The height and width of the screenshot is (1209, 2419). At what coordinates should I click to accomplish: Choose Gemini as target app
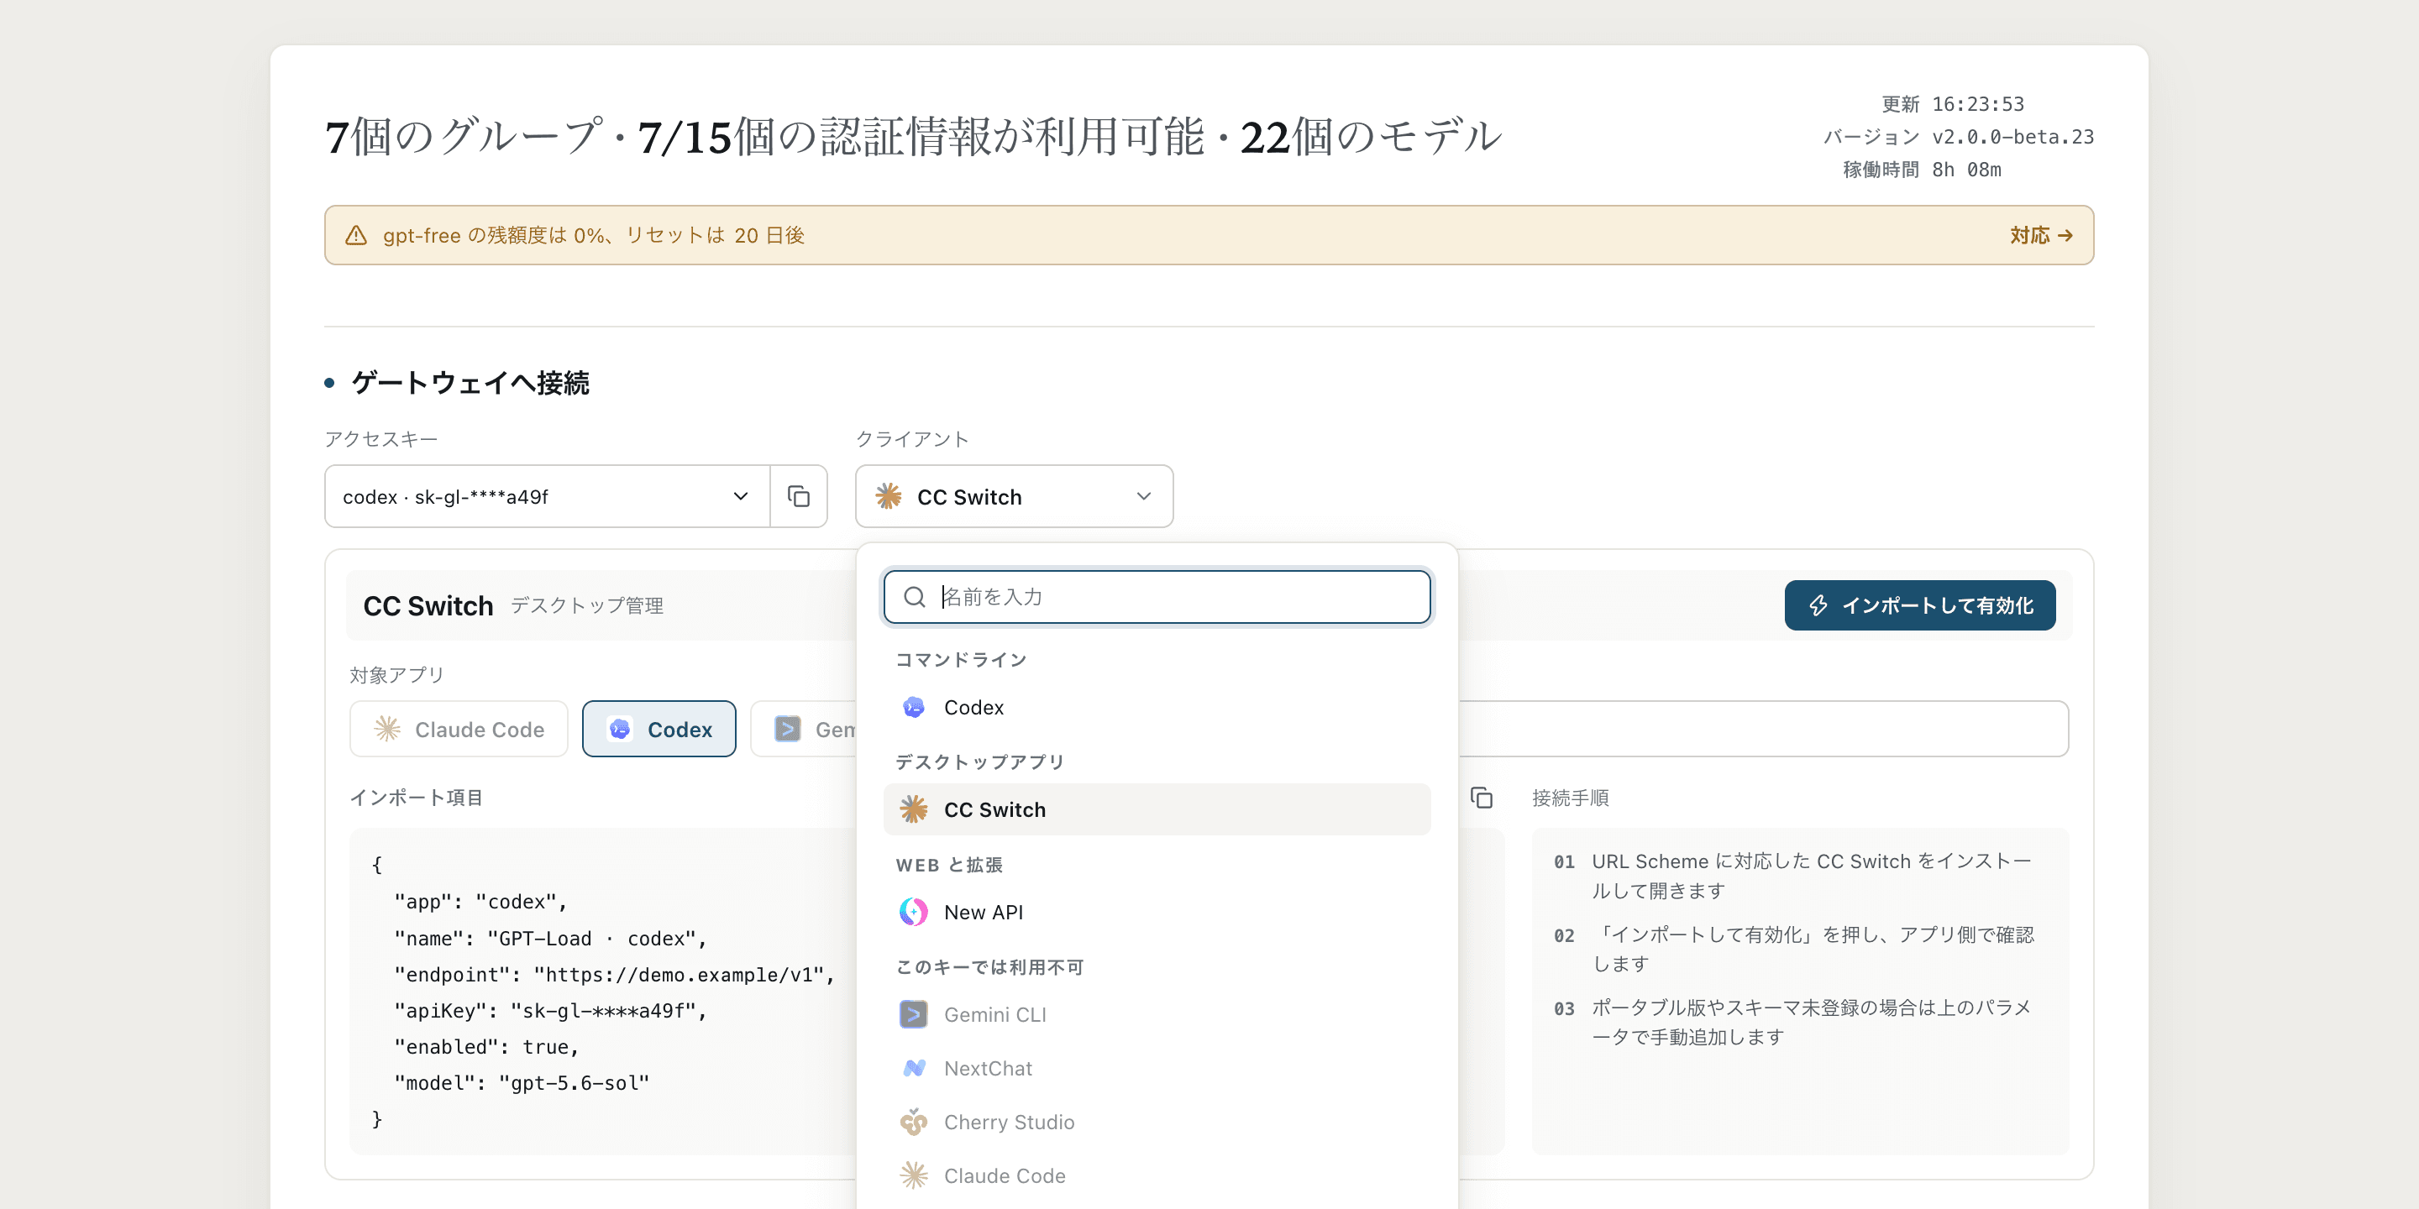pyautogui.click(x=804, y=730)
